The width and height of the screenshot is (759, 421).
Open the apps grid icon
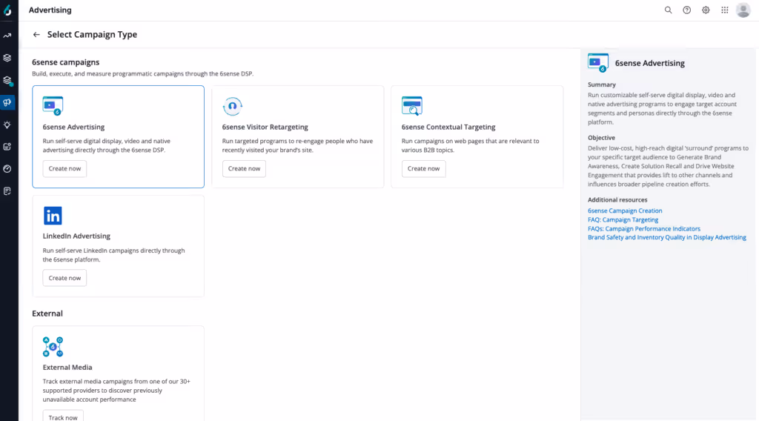725,10
